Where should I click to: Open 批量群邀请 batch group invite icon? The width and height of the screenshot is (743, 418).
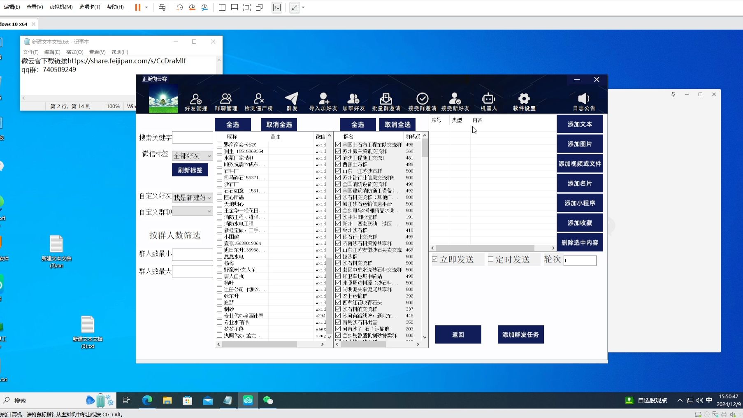coord(386,101)
